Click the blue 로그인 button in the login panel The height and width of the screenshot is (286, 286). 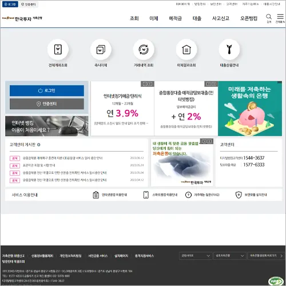[47, 90]
